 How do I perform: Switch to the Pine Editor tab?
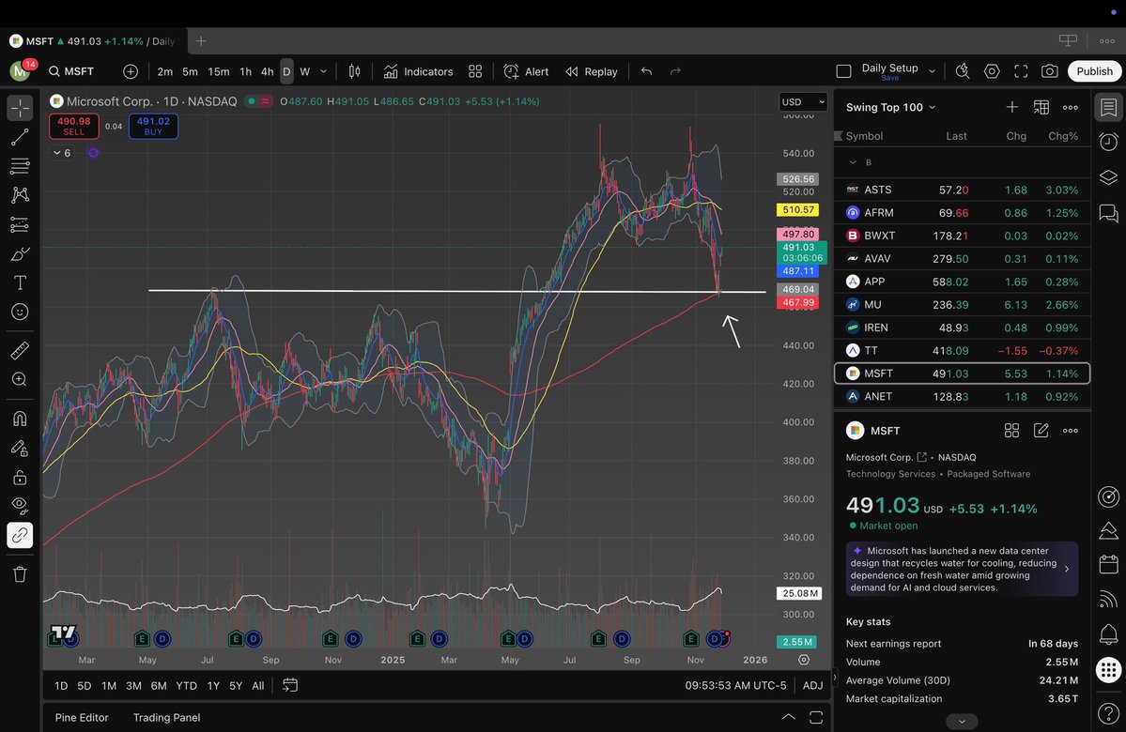(81, 717)
